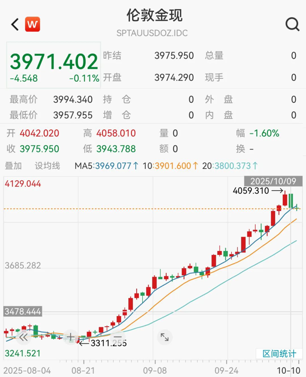Image resolution: width=306 pixels, height=377 pixels.
Task: Tap the 3478.444 price axis label
Action: tap(23, 311)
